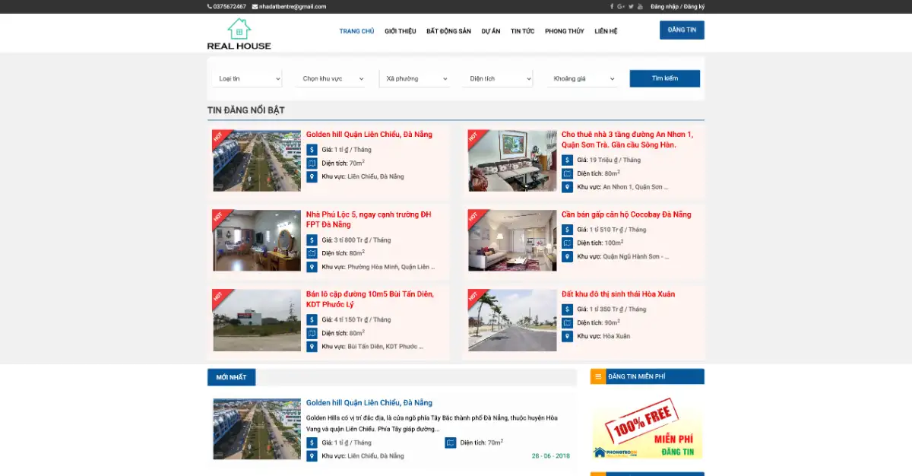Open the Twitter icon in top bar
The height and width of the screenshot is (476, 912).
[631, 6]
